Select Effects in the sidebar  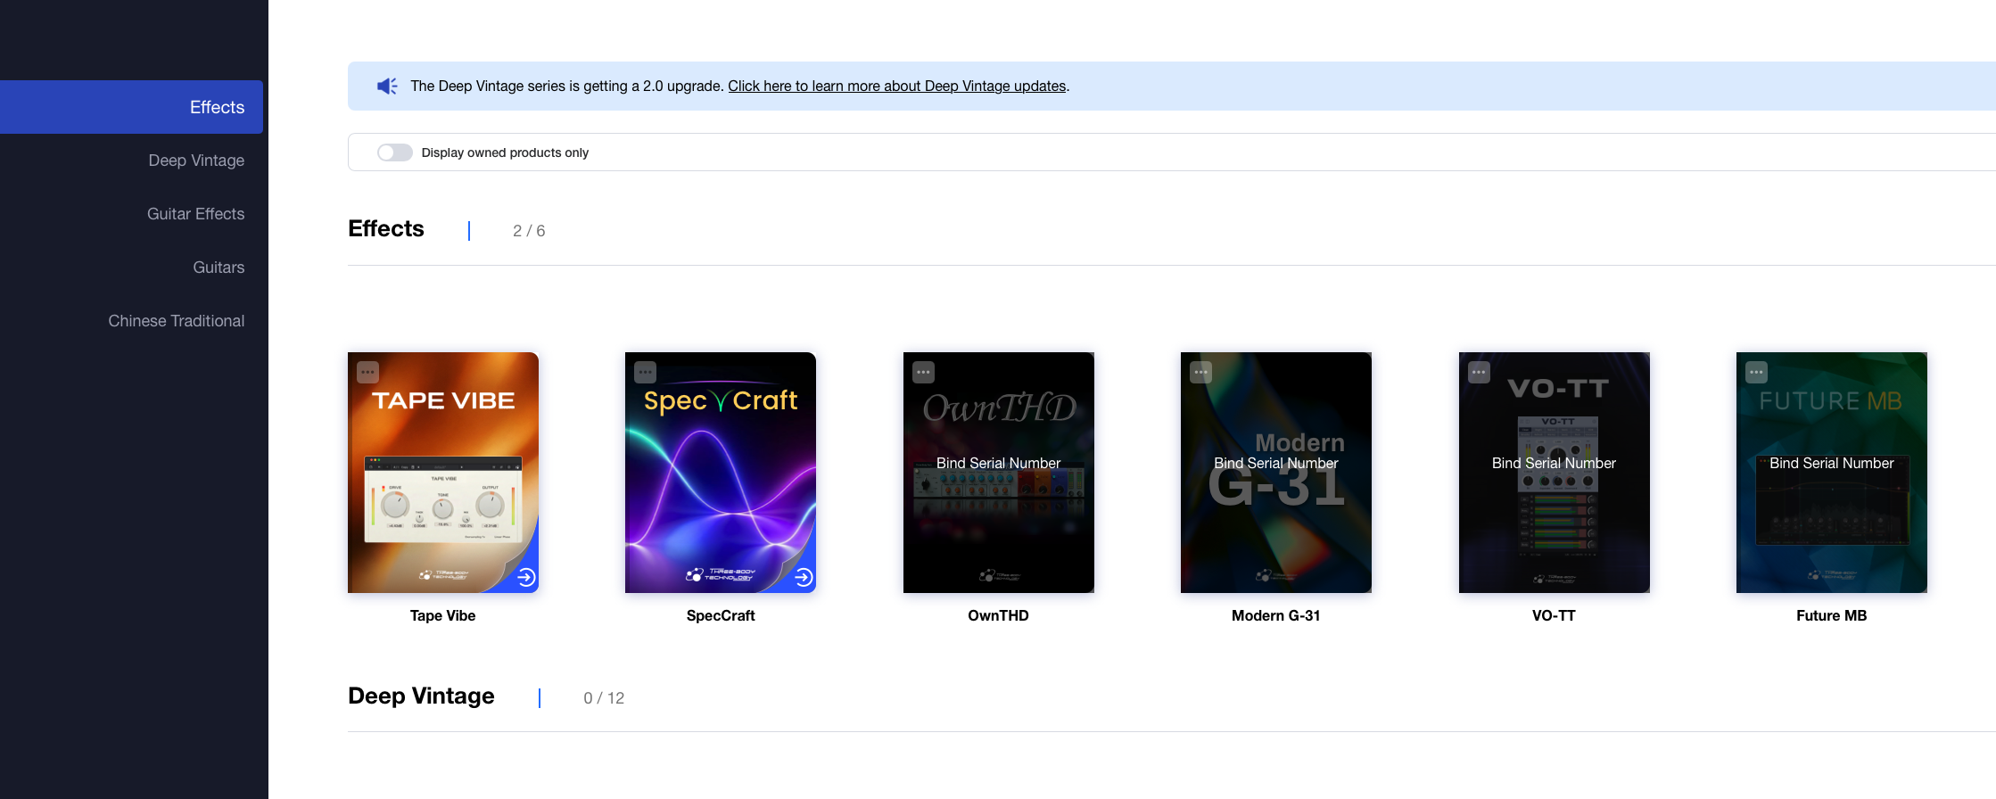pos(131,107)
